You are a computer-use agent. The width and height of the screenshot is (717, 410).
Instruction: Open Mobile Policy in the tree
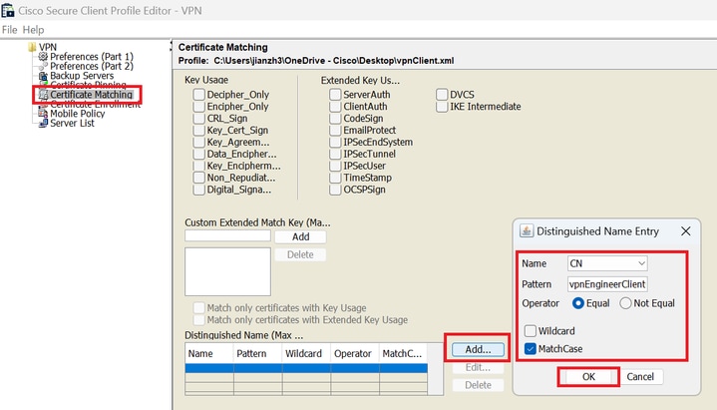pyautogui.click(x=77, y=113)
